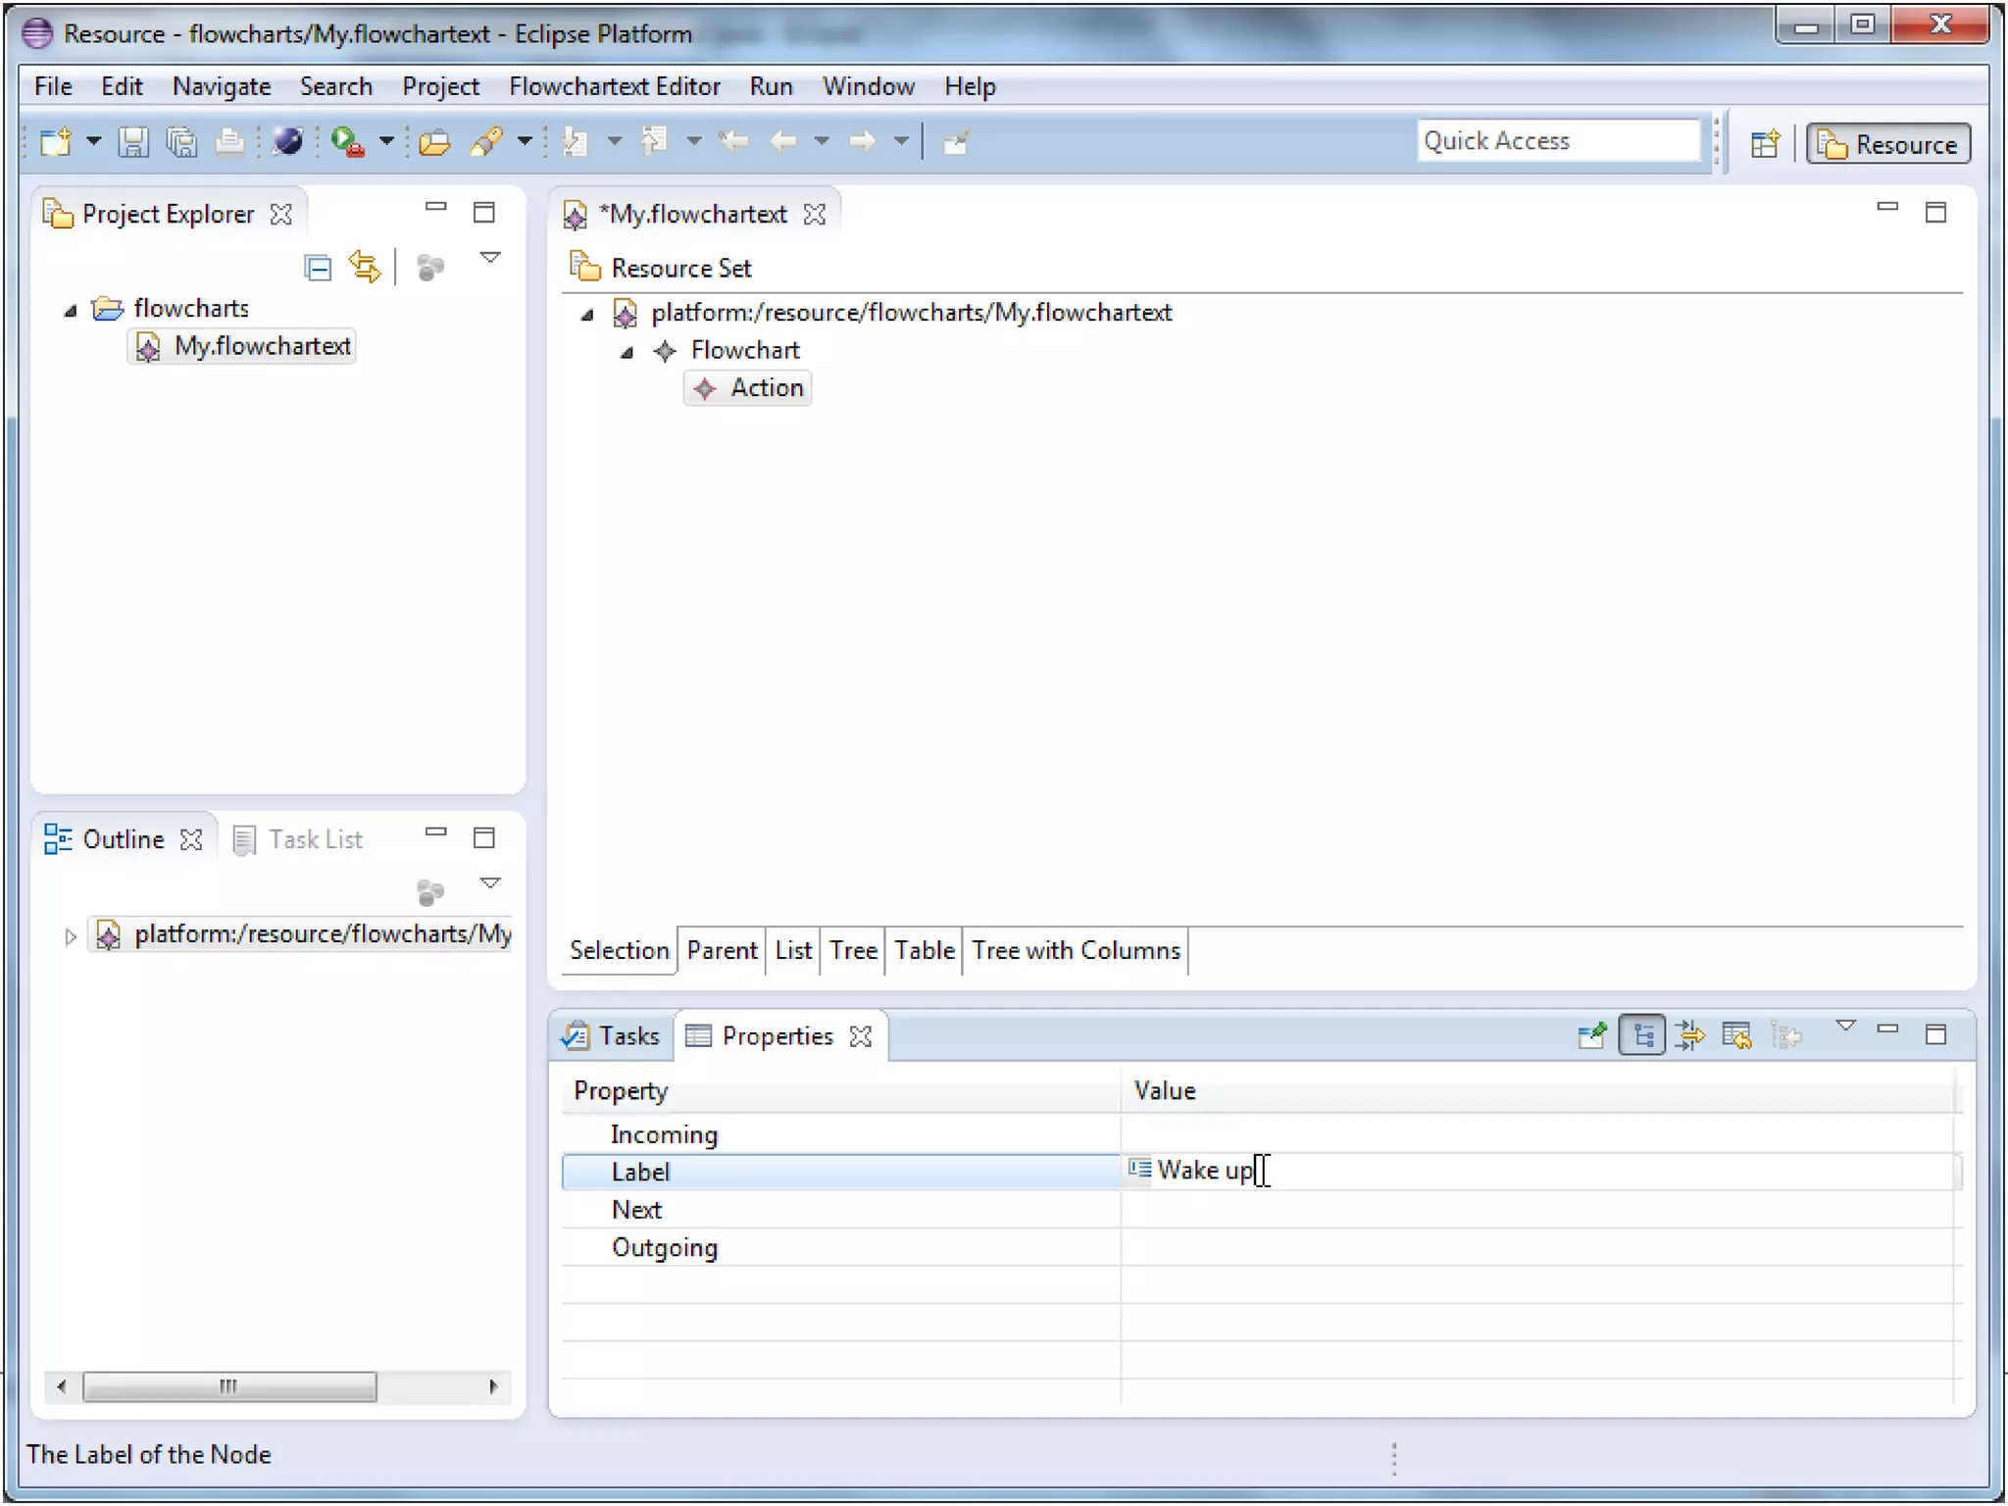Collapse the Flowchart tree node

(x=627, y=353)
